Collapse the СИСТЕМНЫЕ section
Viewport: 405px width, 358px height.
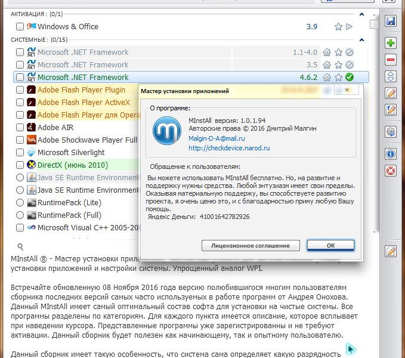point(361,40)
